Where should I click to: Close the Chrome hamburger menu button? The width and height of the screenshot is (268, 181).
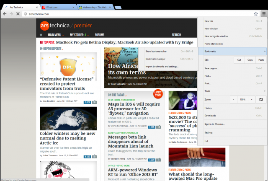[264, 14]
